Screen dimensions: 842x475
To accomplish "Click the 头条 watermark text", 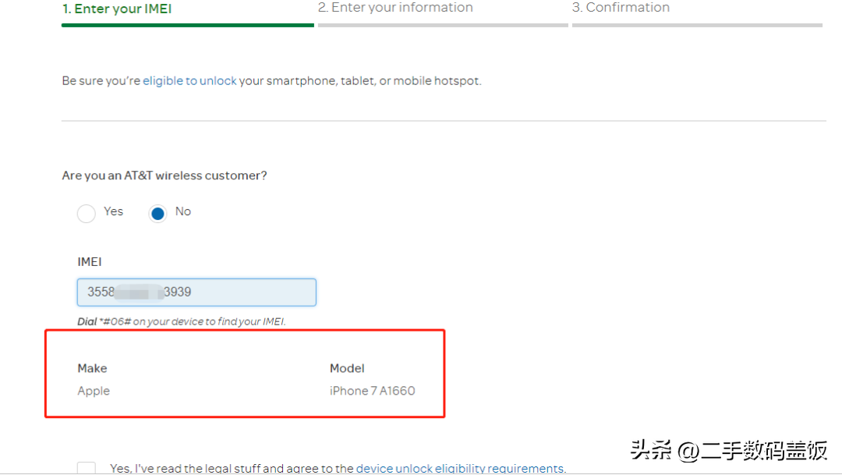I will [x=728, y=452].
